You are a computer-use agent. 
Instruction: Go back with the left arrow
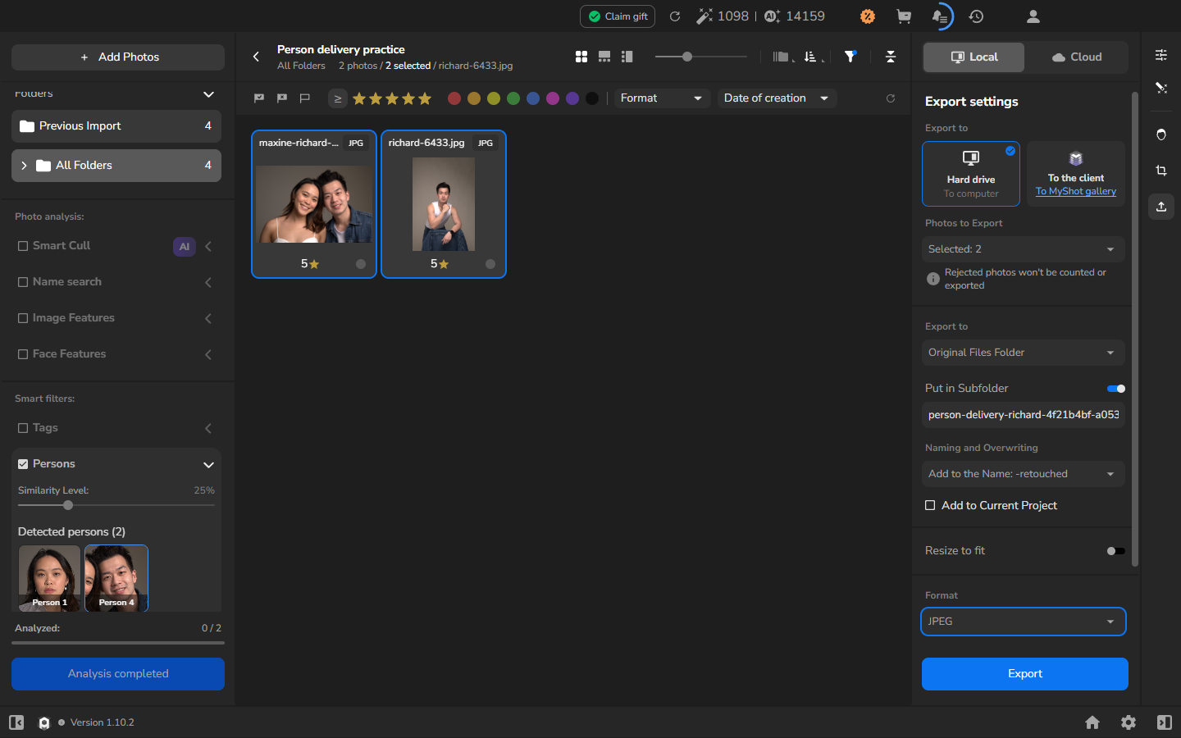[257, 57]
